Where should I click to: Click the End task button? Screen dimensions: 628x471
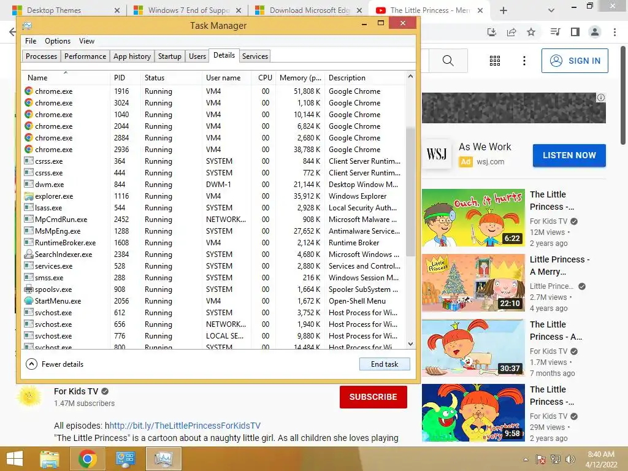click(x=385, y=364)
